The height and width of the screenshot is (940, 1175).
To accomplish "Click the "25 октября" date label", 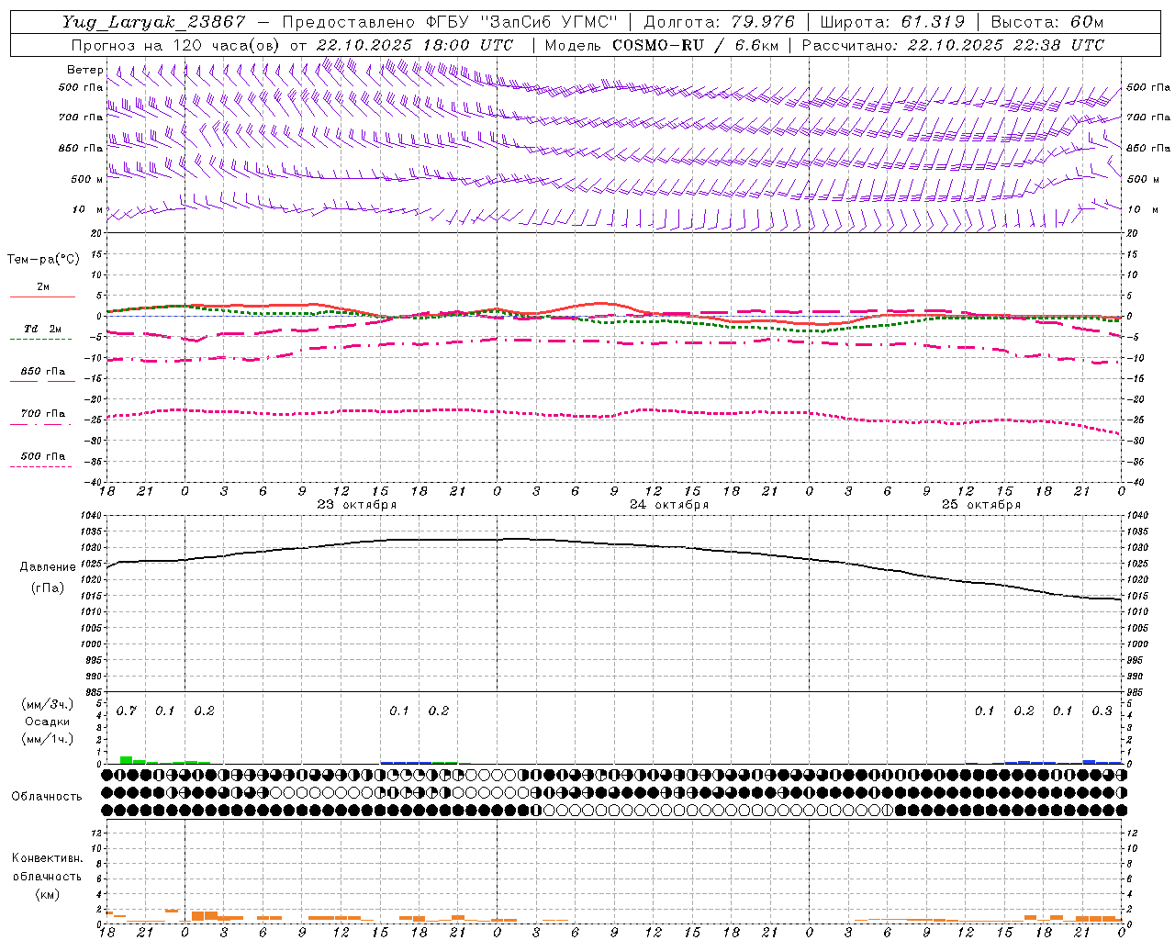I will coord(981,505).
